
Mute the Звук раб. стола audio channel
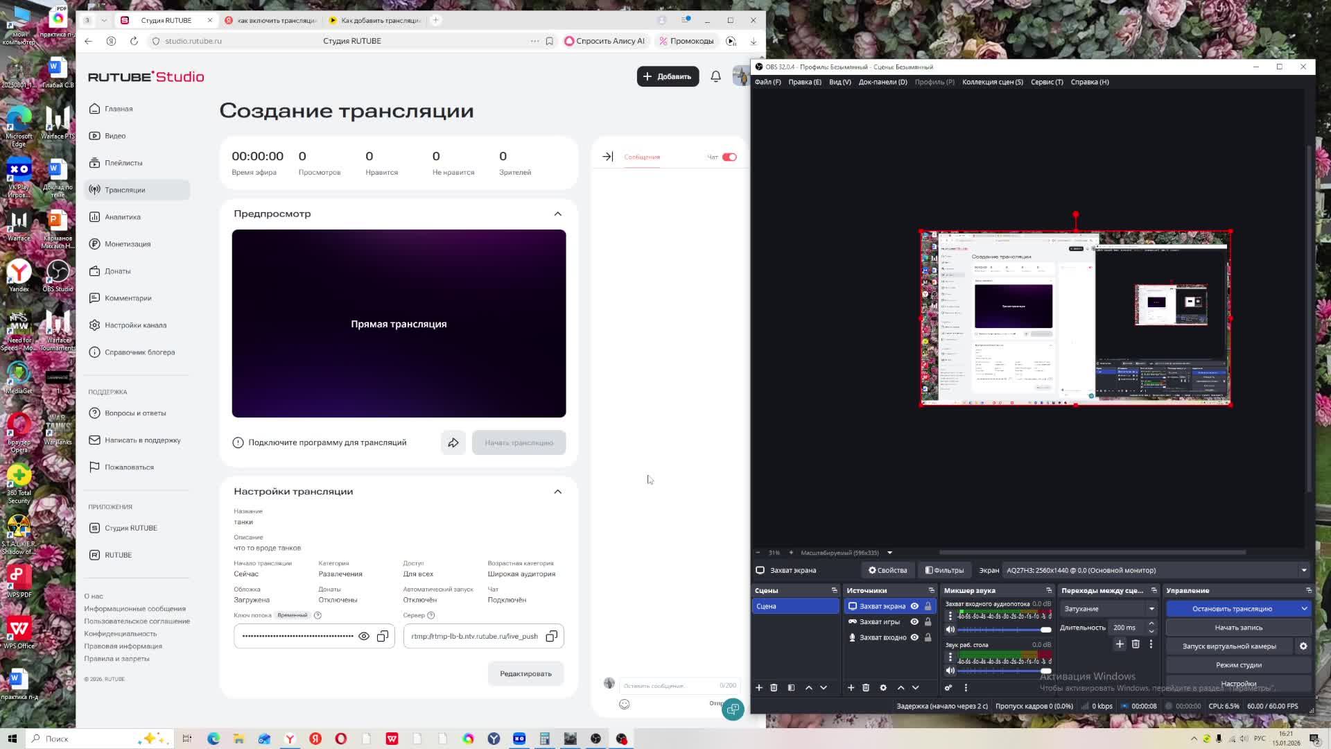click(x=950, y=670)
